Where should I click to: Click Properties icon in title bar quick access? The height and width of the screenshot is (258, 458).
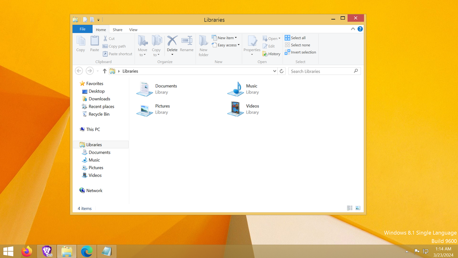85,20
